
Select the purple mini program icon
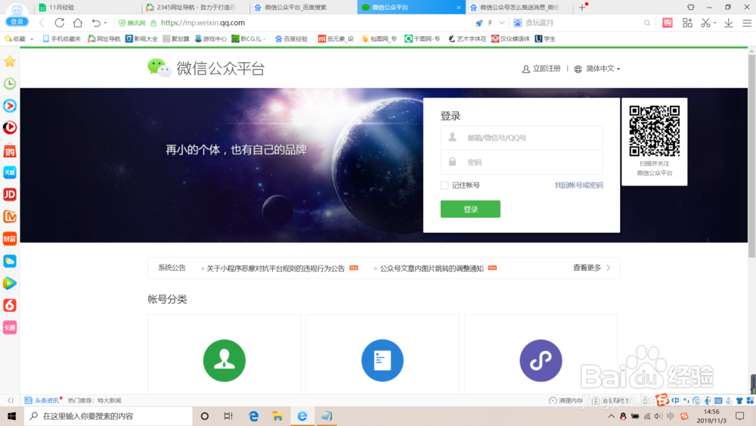[x=541, y=360]
